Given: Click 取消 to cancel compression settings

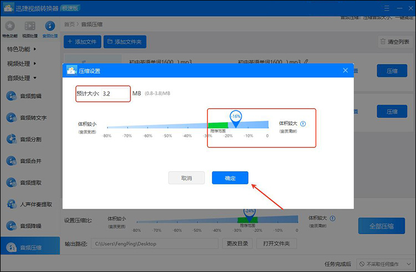Looking at the screenshot, I should click(186, 178).
